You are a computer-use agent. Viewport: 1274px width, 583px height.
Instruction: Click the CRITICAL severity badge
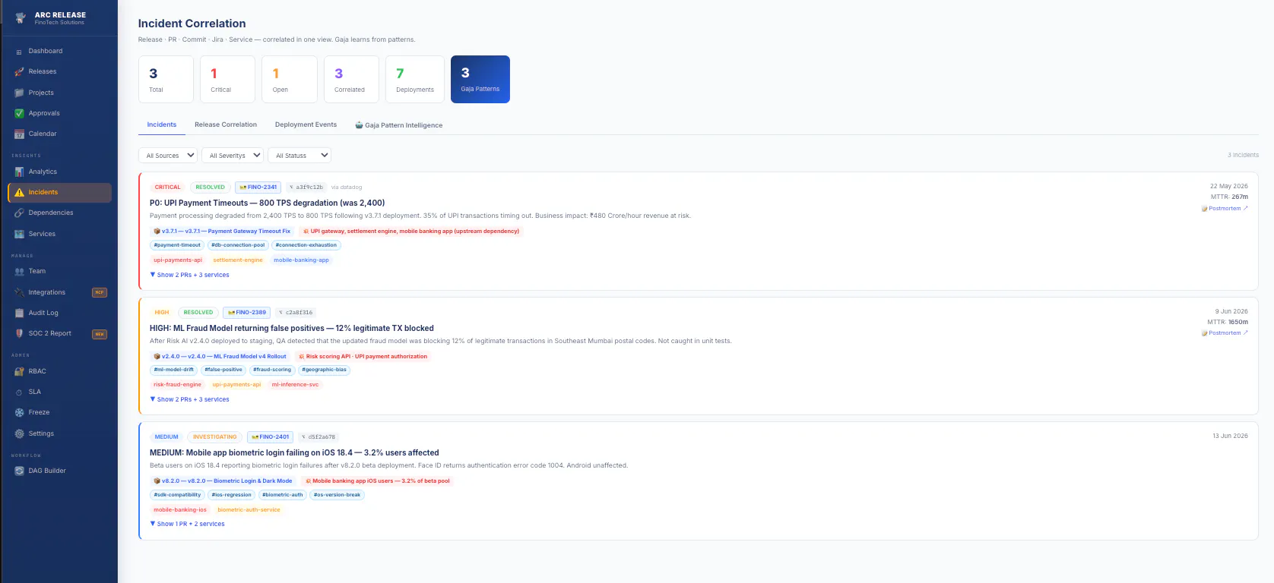(167, 187)
